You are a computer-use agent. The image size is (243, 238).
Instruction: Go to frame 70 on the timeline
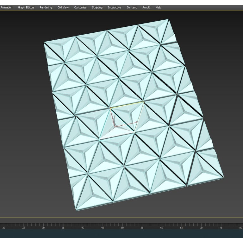(x=201, y=227)
